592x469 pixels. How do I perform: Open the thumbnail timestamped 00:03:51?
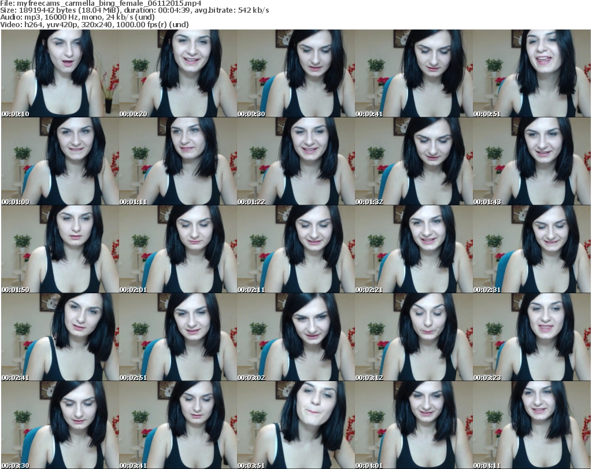pos(295,425)
